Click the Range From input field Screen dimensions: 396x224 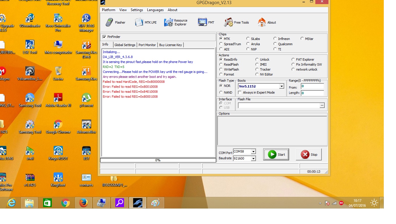point(312,86)
